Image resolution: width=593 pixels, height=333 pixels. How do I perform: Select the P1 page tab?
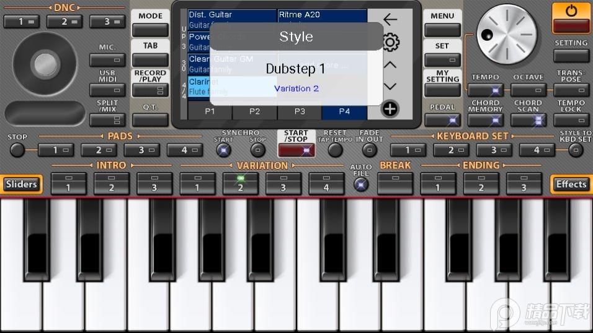click(210, 111)
